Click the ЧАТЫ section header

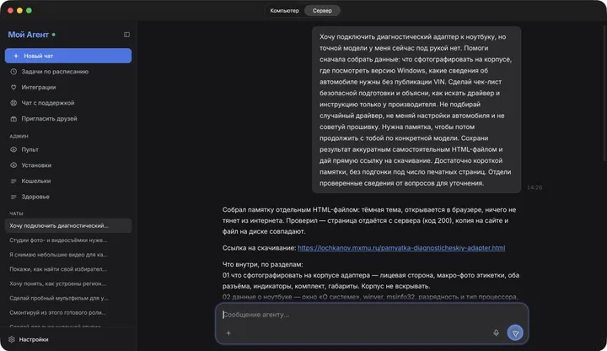[x=16, y=213]
